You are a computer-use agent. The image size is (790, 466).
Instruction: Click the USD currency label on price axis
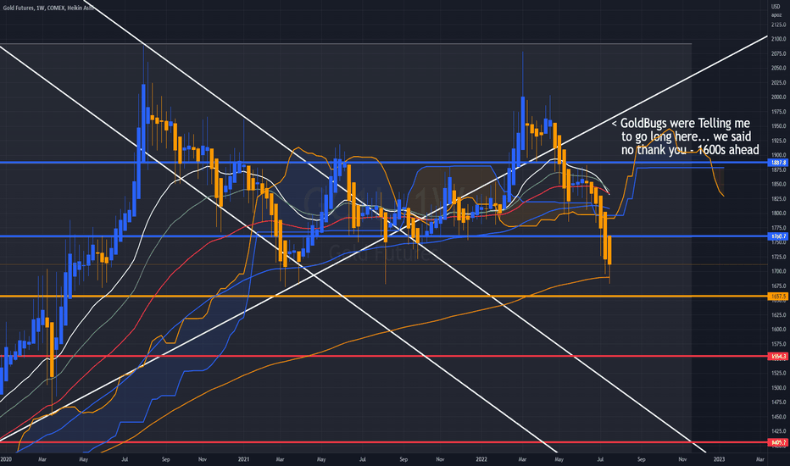coord(776,7)
